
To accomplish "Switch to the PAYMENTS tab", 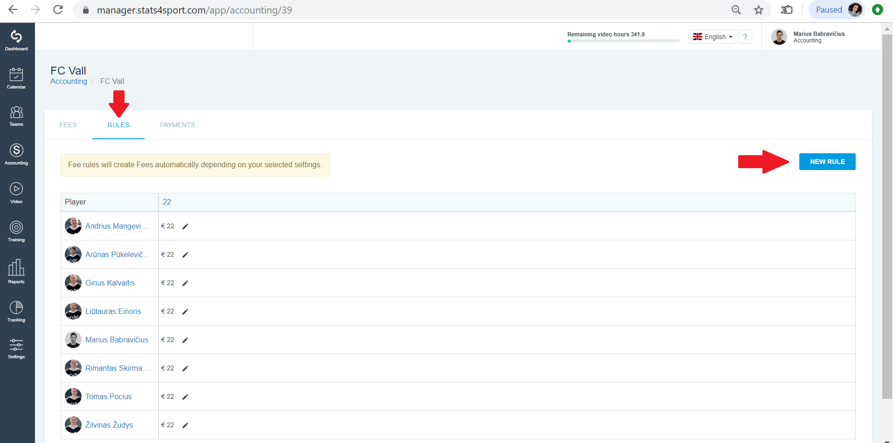I will [177, 125].
